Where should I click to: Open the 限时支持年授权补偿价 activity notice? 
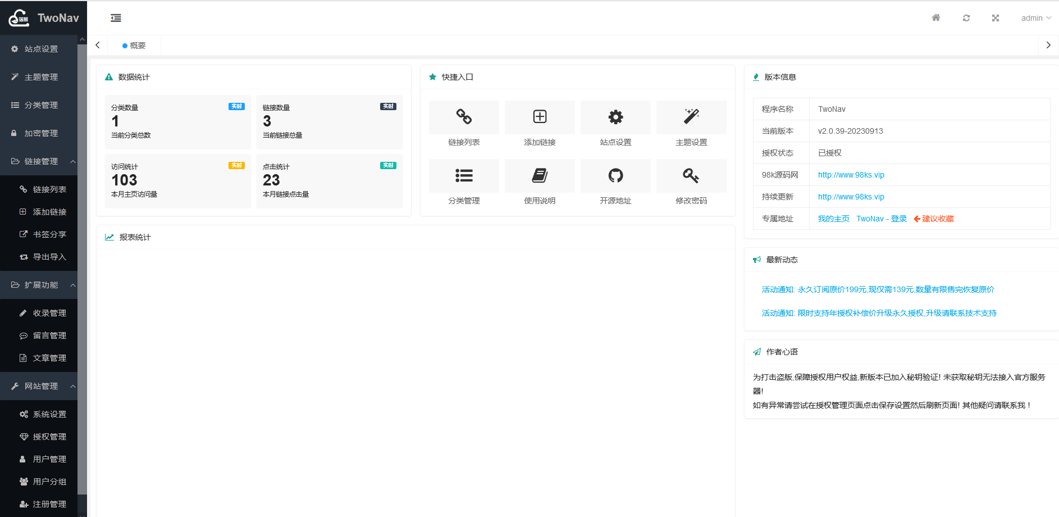click(x=879, y=313)
